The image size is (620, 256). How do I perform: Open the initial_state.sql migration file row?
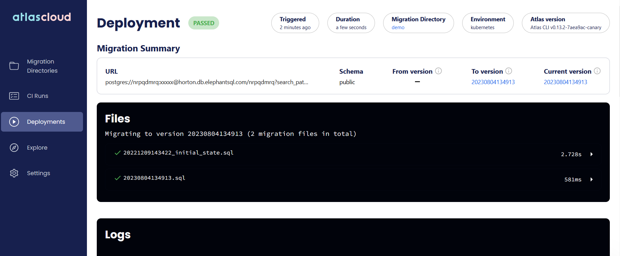pyautogui.click(x=353, y=153)
